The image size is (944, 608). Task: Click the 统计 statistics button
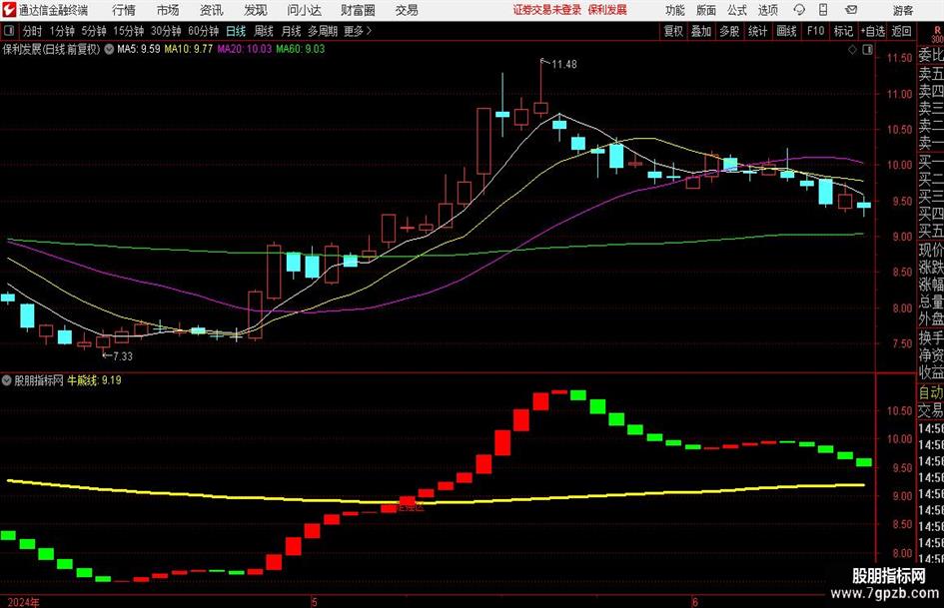pyautogui.click(x=757, y=31)
